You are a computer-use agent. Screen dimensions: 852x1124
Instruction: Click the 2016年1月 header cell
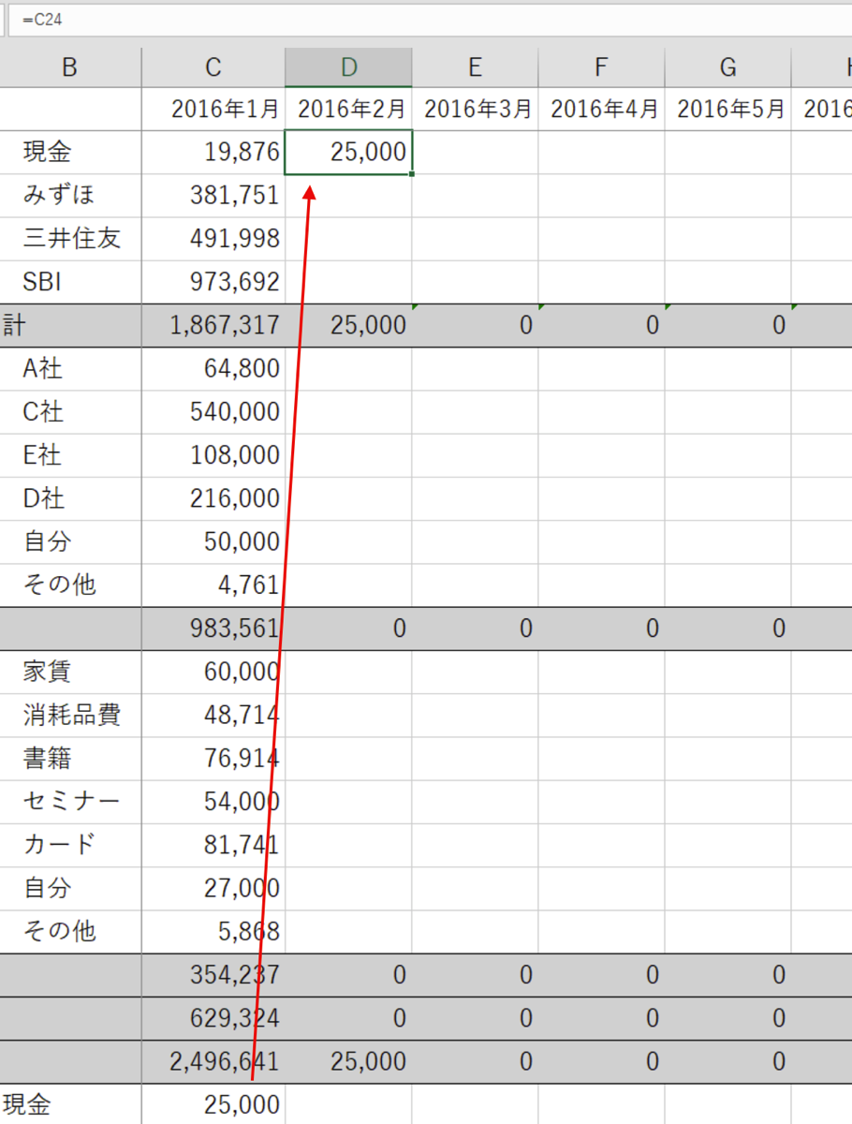(213, 109)
